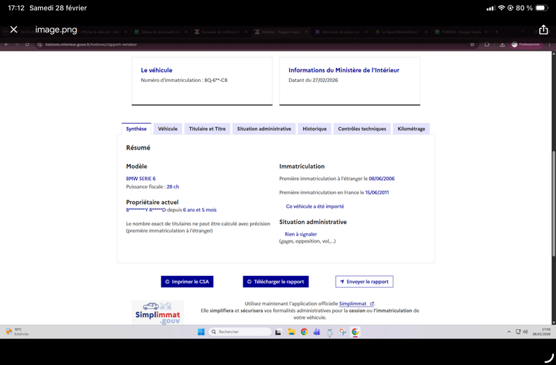
Task: Go to the Contrôles techniques tab
Action: tap(361, 129)
